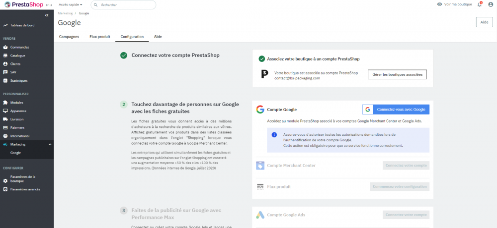Click the eye icon beside Voir ma boutique
Screen dimensions: 497x228
click(x=439, y=4)
